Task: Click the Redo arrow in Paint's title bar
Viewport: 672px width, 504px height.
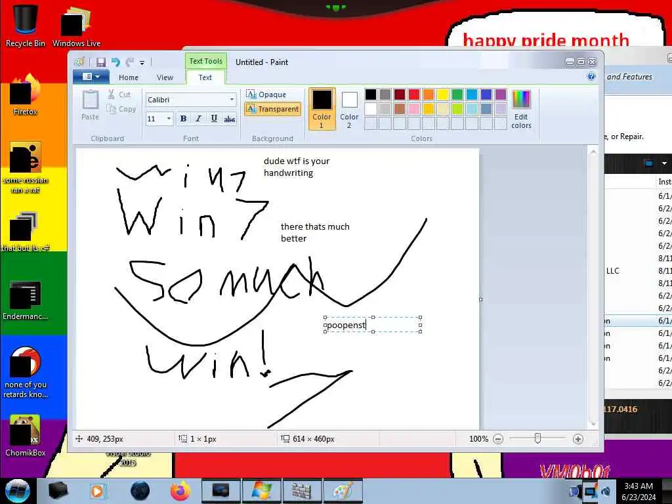Action: pyautogui.click(x=129, y=62)
